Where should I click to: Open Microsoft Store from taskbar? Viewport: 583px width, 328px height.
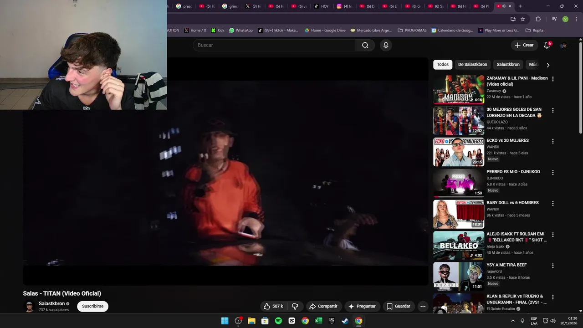265,321
